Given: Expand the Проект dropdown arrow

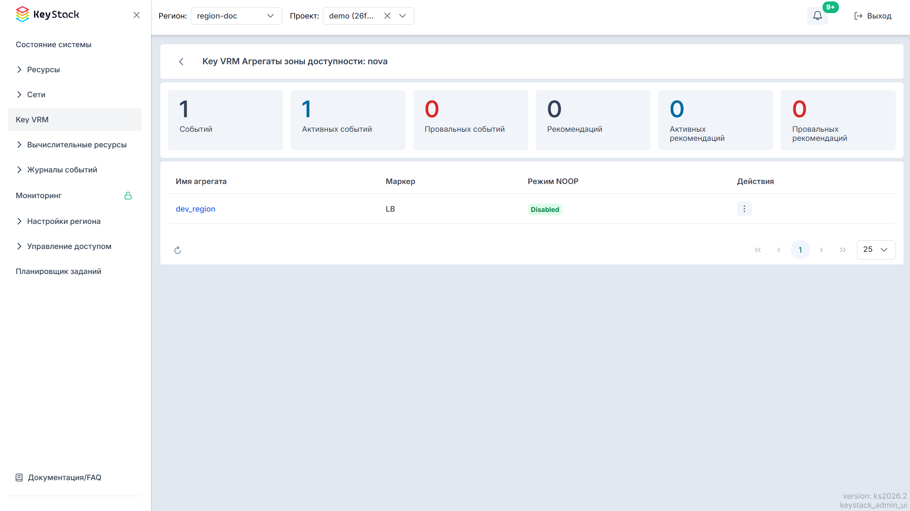Looking at the screenshot, I should point(402,16).
